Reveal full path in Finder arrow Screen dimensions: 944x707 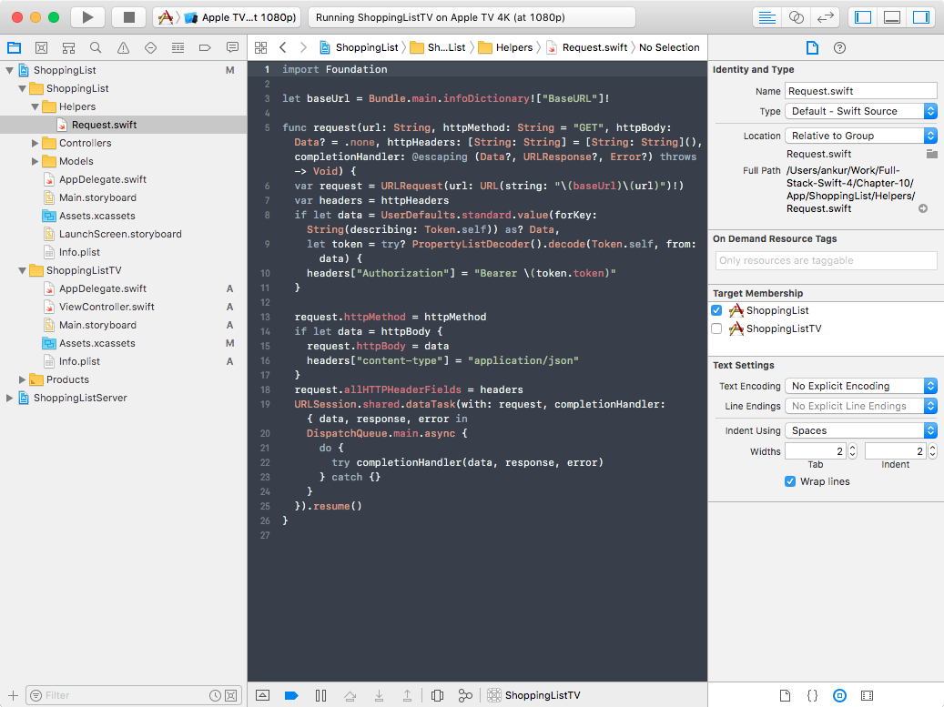click(923, 208)
